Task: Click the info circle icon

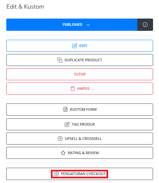Action: click(x=145, y=25)
